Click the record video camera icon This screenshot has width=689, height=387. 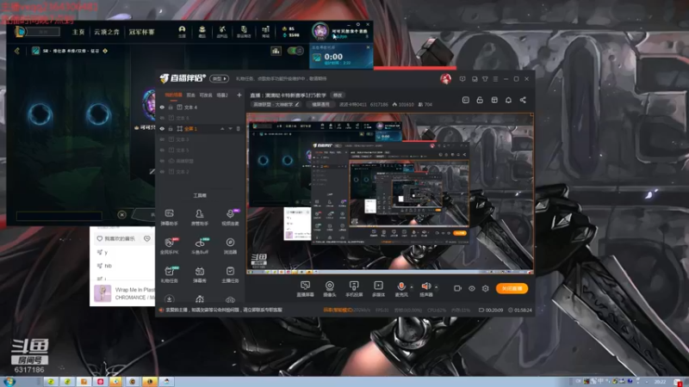[x=457, y=288]
